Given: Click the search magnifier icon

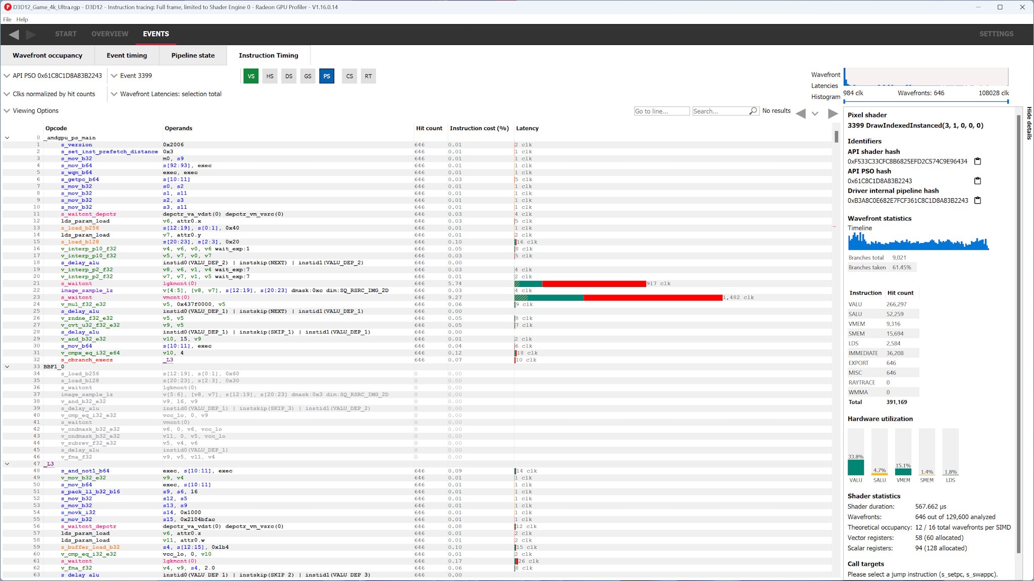Looking at the screenshot, I should (x=752, y=111).
